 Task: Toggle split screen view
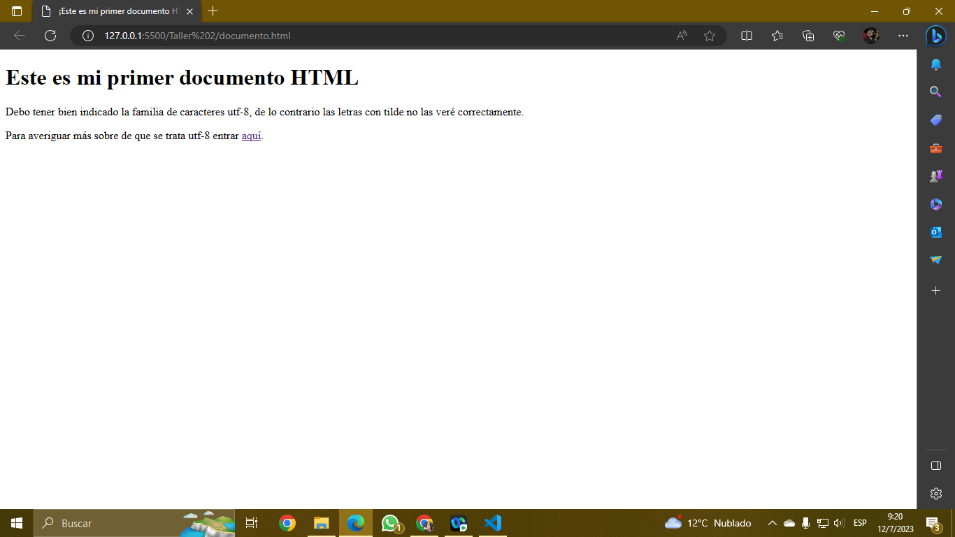[747, 36]
